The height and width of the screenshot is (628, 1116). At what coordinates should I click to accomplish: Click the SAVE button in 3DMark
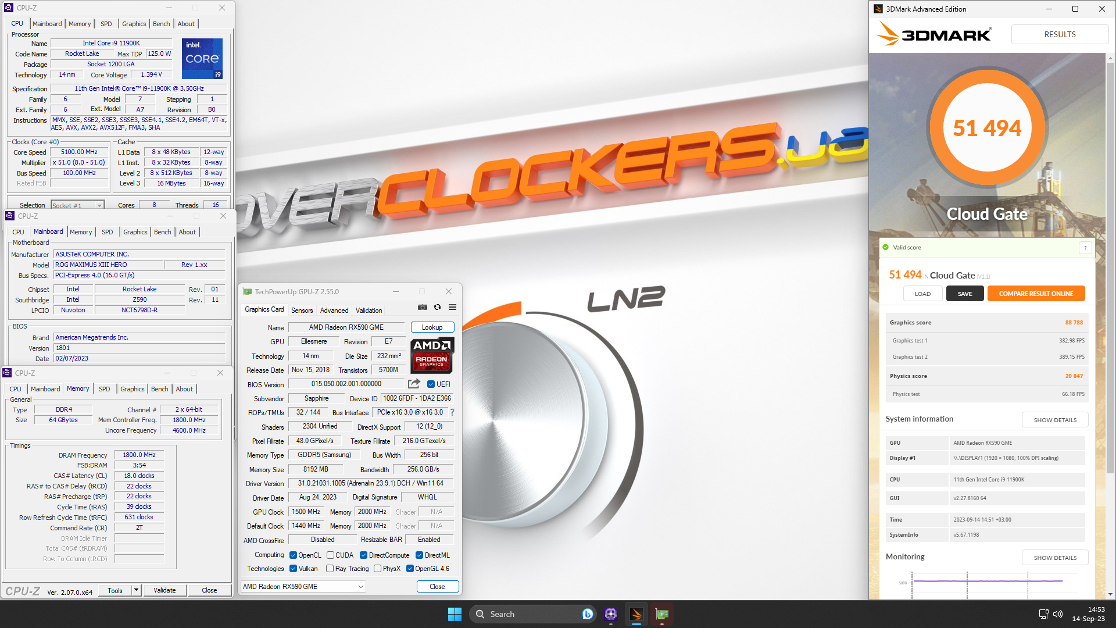pos(965,294)
